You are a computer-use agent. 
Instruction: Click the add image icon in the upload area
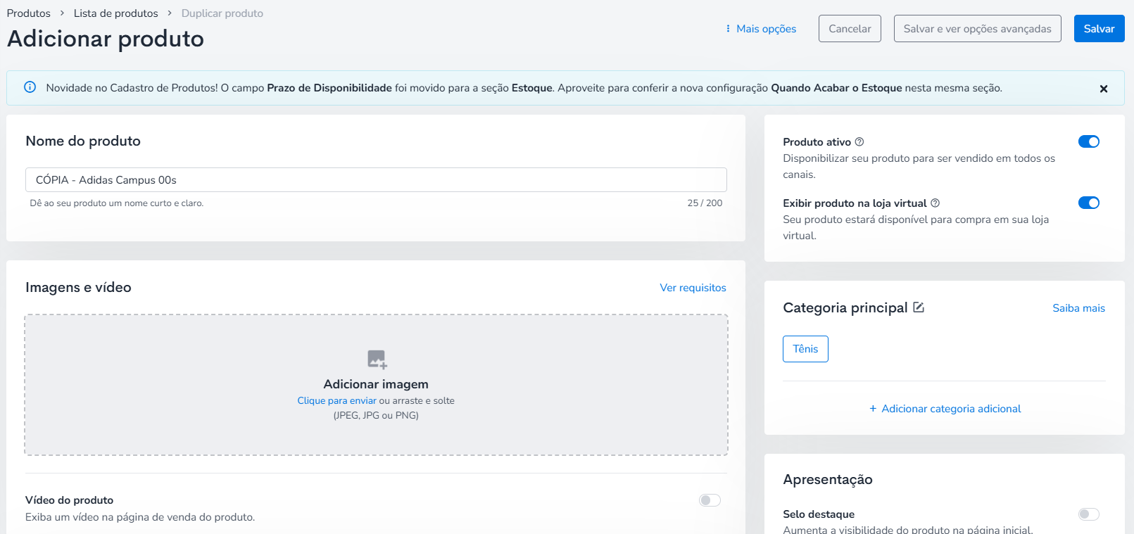[x=377, y=360]
